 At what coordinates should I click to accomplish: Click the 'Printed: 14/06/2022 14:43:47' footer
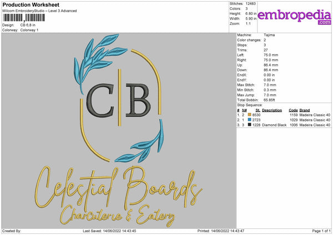click(221, 231)
